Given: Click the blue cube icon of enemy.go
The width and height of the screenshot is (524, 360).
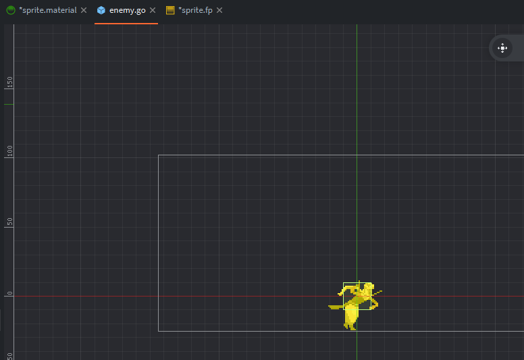Looking at the screenshot, I should [101, 10].
